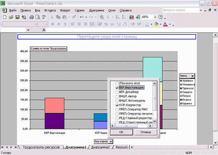This screenshot has height=155, width=218.
Task: Open the Файл menu
Action: click(13, 11)
